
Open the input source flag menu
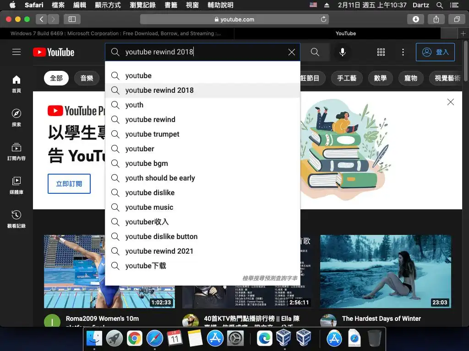[x=313, y=5]
